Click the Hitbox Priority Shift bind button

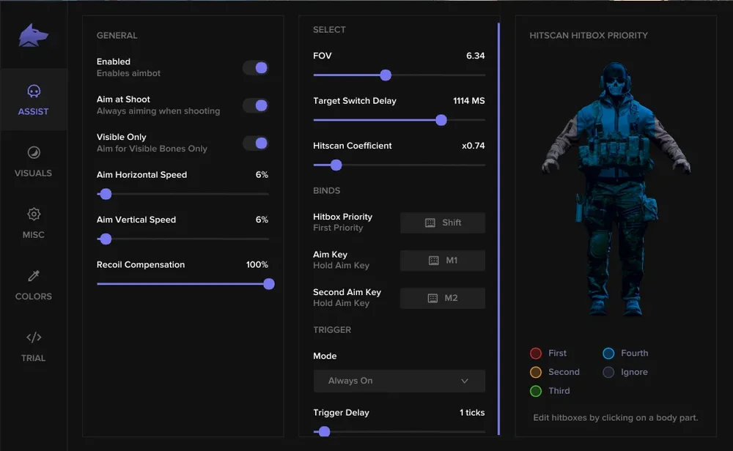pyautogui.click(x=443, y=223)
